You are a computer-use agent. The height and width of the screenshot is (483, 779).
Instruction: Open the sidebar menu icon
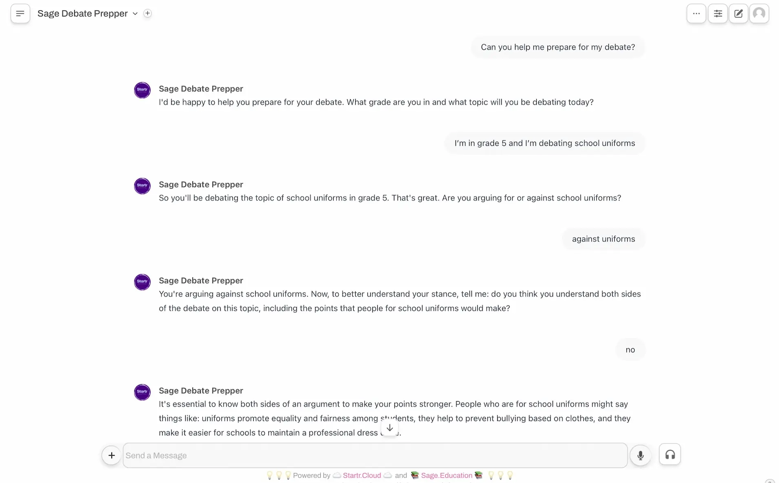[20, 13]
